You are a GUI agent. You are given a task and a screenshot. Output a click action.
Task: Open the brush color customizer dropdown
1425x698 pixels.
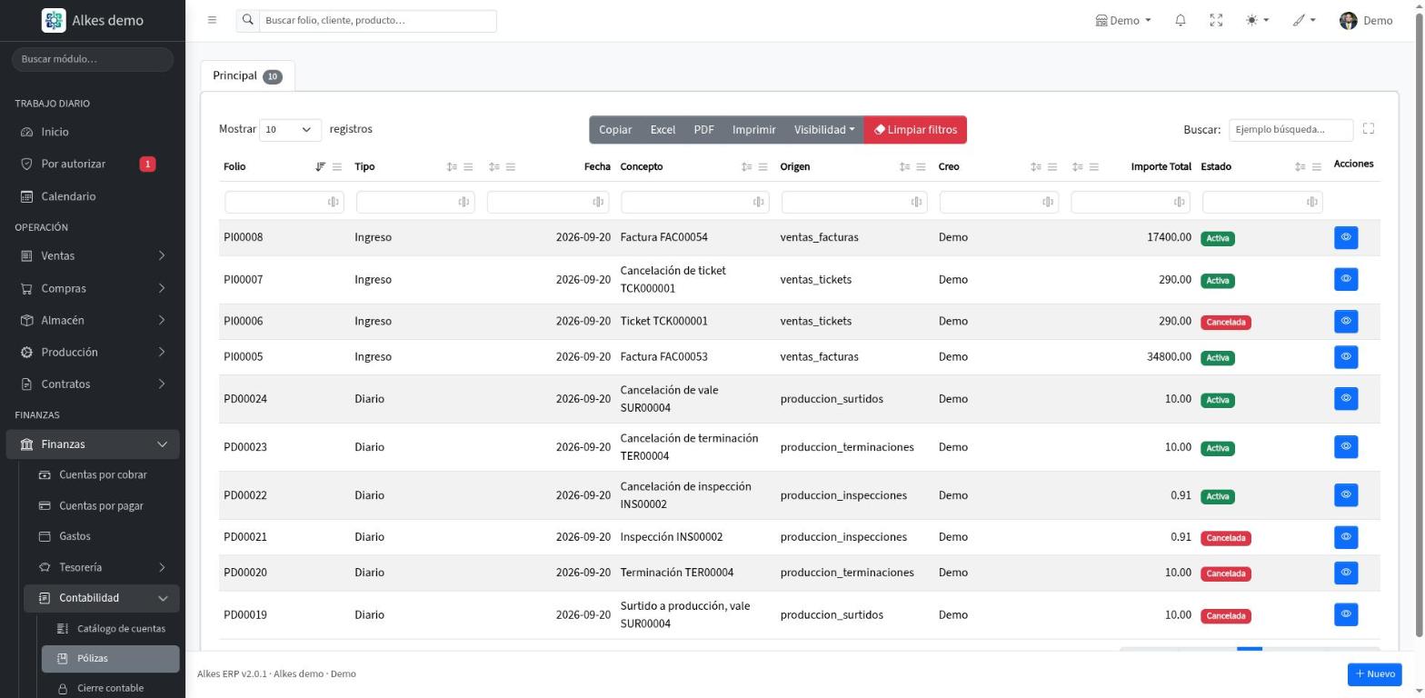pyautogui.click(x=1304, y=20)
